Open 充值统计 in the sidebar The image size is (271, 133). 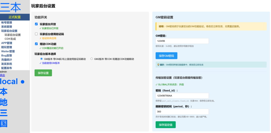coord(7,60)
